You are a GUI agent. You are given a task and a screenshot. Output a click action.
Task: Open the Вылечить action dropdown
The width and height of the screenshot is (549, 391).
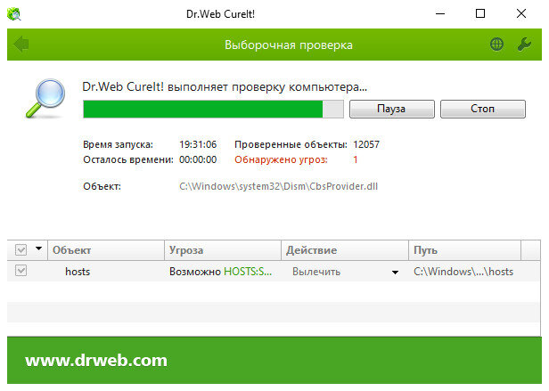(x=396, y=273)
